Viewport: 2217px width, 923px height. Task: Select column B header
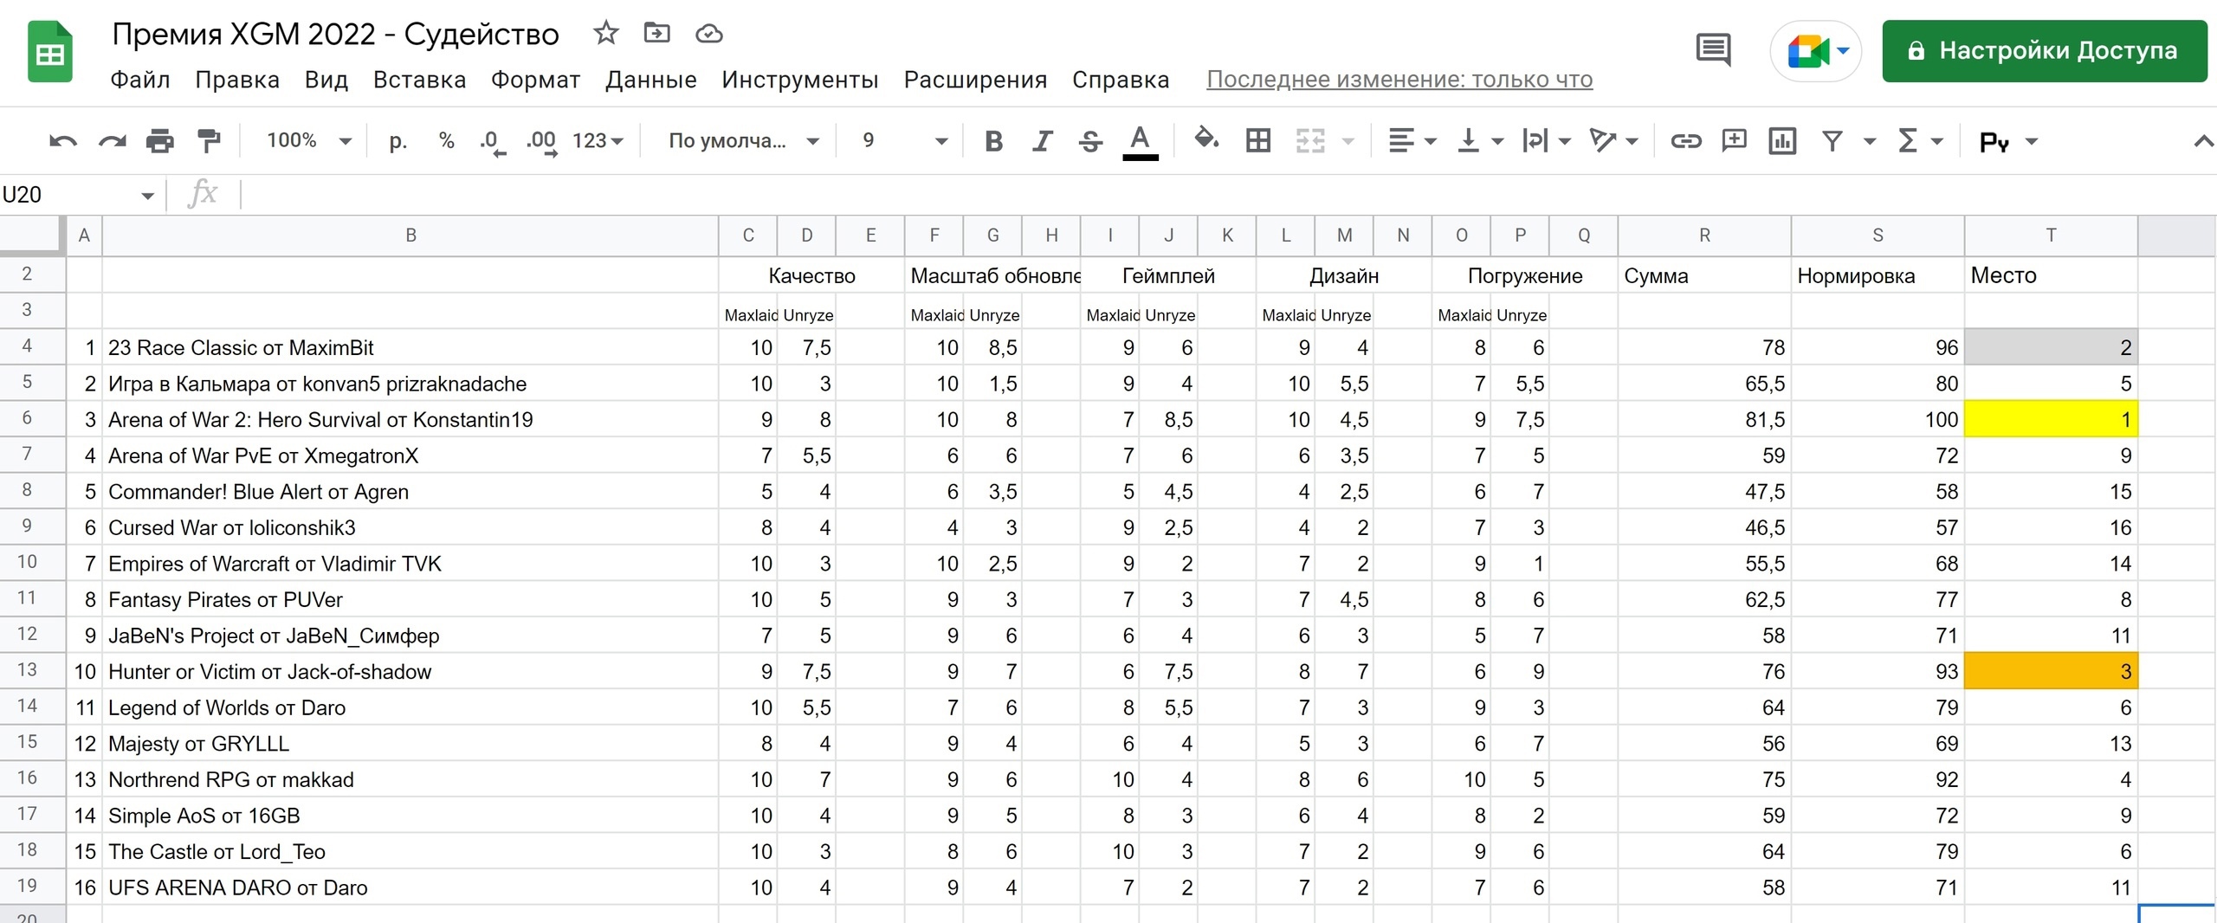tap(410, 236)
